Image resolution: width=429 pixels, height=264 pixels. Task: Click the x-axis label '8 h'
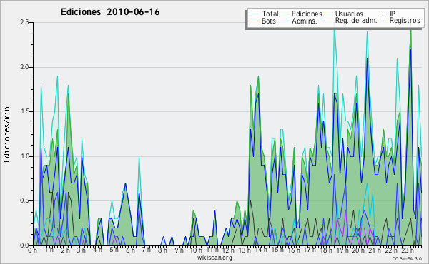tap(162, 250)
